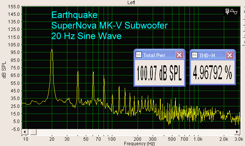Click the 20 Hz fundamental peak

click(52, 49)
